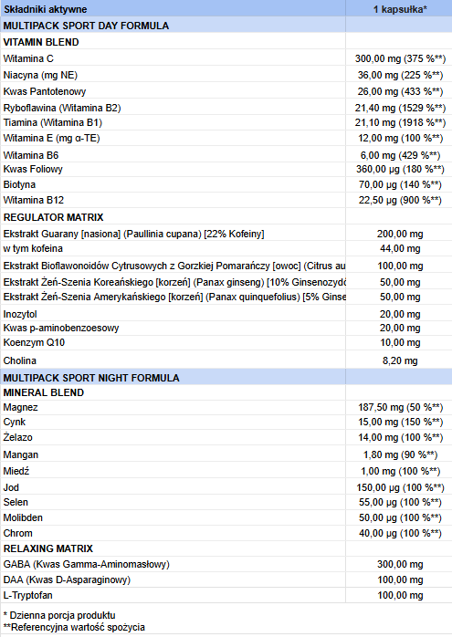Select the MULTIPACK SPORT NIGHT FORMULA row

(x=226, y=378)
